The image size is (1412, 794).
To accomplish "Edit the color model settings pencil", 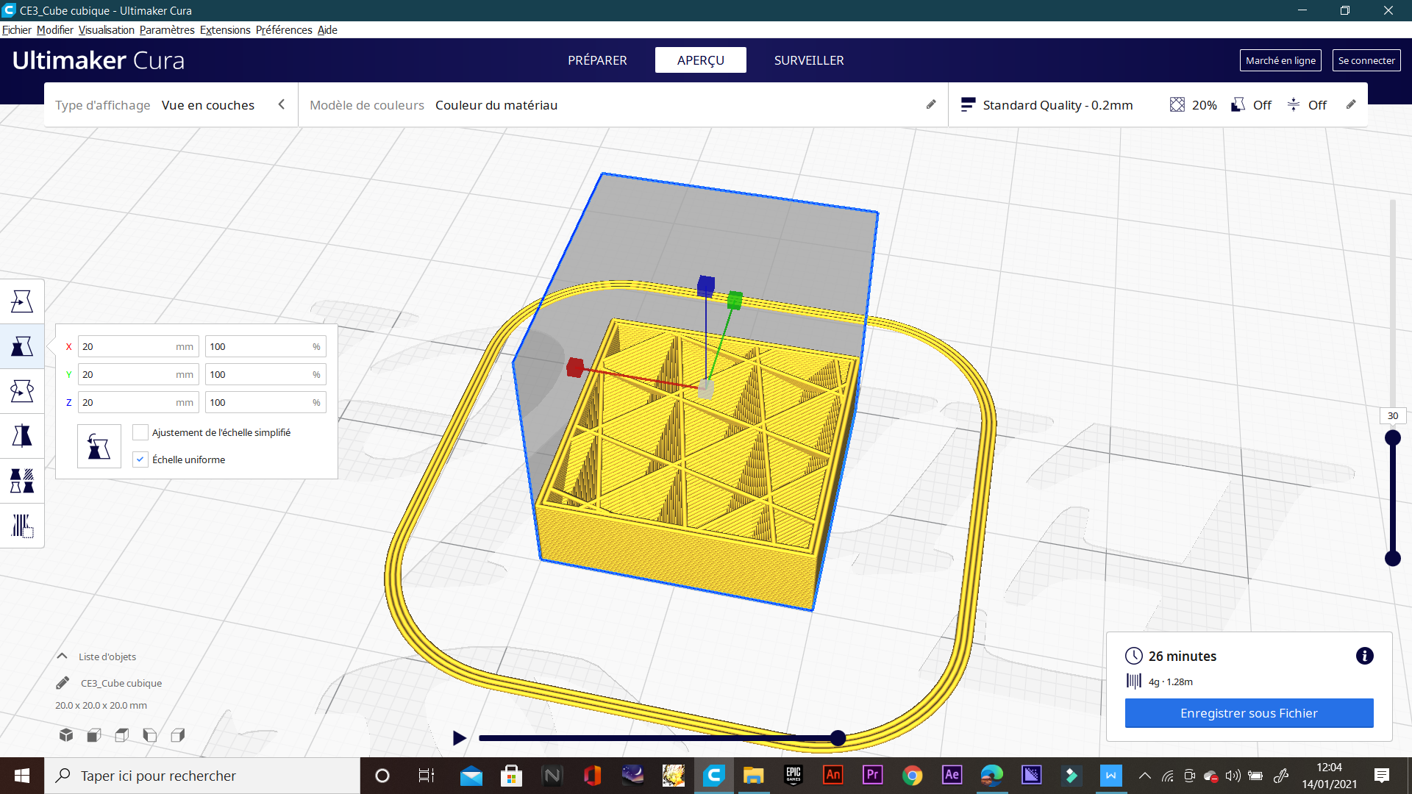I will (x=931, y=105).
